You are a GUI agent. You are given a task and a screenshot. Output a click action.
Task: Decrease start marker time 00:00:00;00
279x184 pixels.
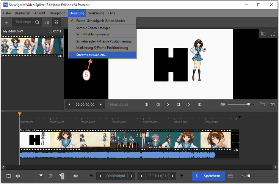point(100,176)
